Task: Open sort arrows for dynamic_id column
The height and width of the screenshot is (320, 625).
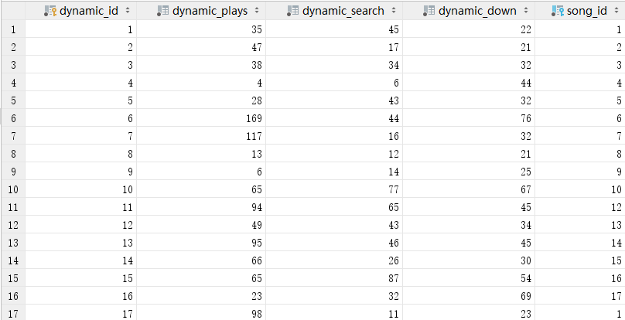Action: click(x=127, y=12)
